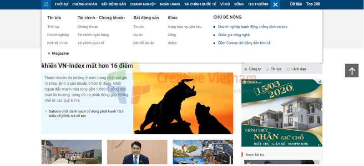Image resolution: width=364 pixels, height=166 pixels.
Task: Open Dabaco chốt danh sách cổ đông article
Action: (86, 113)
